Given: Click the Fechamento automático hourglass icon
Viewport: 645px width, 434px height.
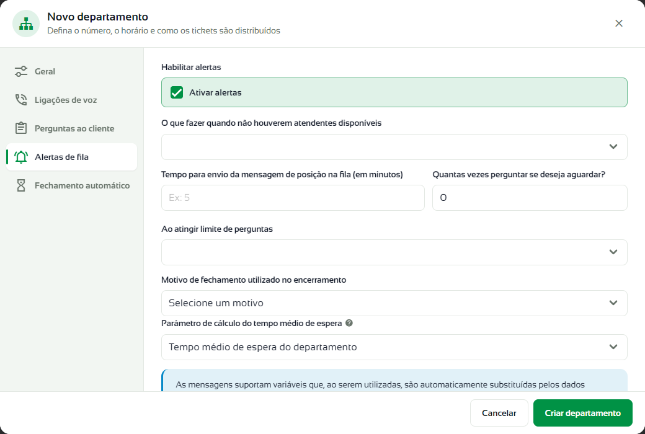Looking at the screenshot, I should [x=21, y=185].
